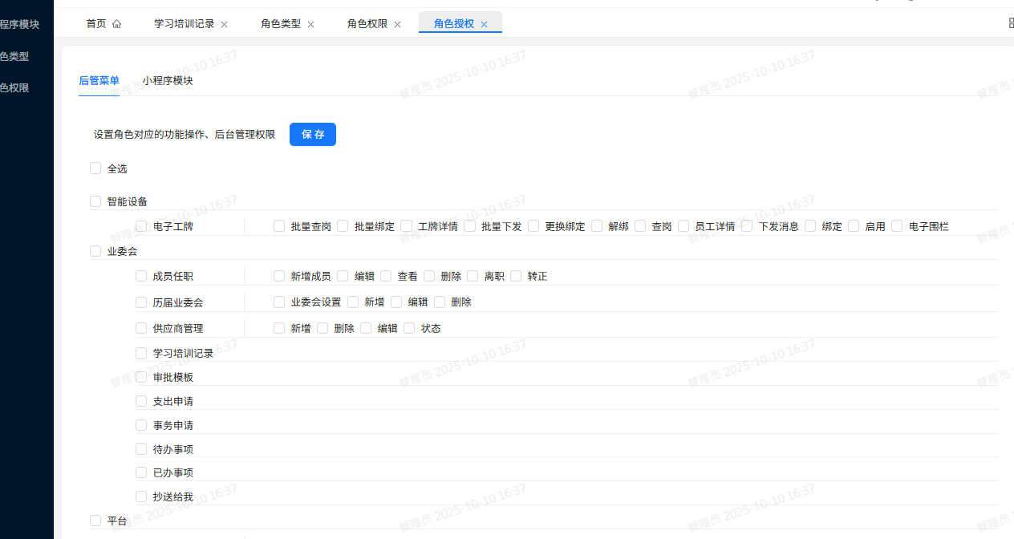Check the 平台 section checkbox
The image size is (1014, 539).
click(95, 521)
